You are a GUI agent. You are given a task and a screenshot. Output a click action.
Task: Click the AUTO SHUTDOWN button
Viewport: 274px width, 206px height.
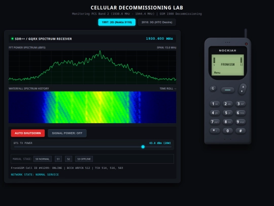coord(28,133)
